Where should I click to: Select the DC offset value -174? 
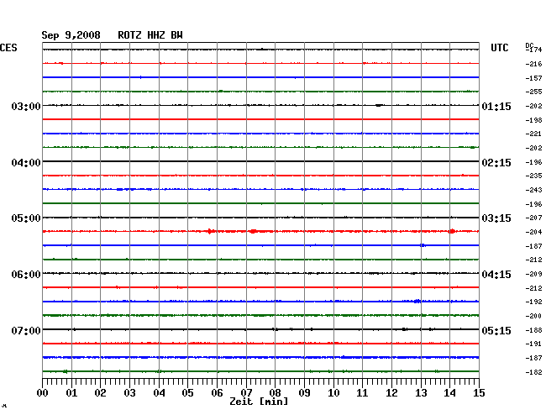pos(534,50)
